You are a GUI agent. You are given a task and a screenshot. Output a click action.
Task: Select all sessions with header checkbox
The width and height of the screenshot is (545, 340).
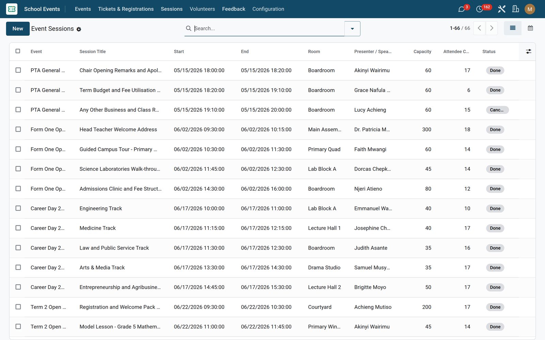(x=18, y=51)
